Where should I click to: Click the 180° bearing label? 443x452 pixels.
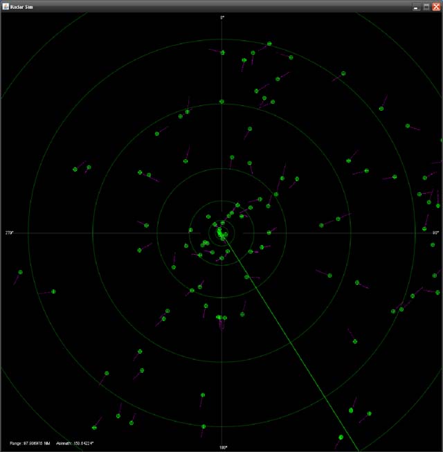tap(223, 447)
